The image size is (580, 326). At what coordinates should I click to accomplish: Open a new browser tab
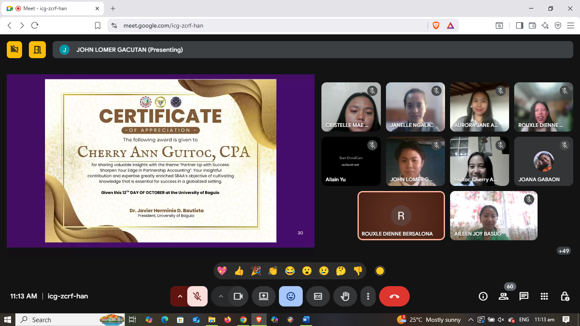(x=113, y=8)
